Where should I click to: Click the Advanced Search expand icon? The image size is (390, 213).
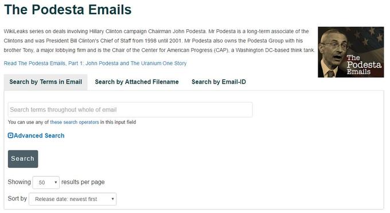click(x=10, y=136)
